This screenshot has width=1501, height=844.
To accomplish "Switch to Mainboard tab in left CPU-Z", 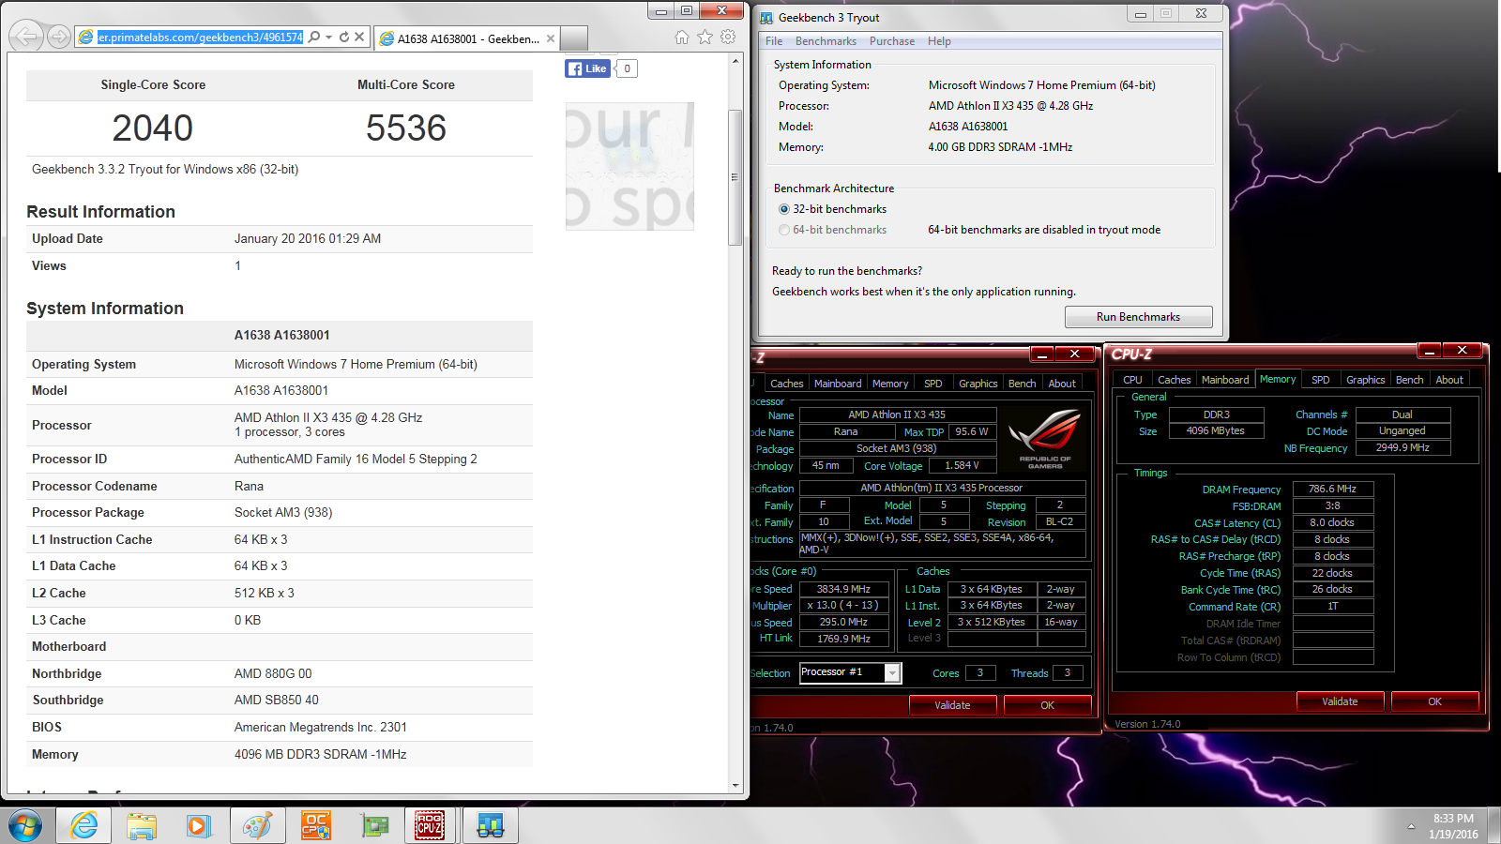I will 838,384.
